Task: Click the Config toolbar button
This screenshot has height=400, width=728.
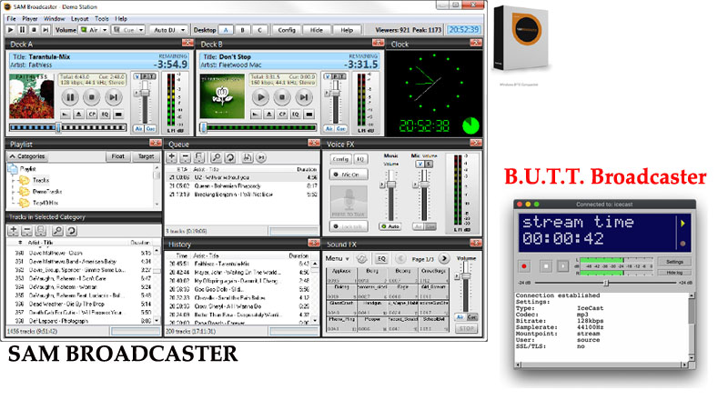Action: [x=287, y=30]
